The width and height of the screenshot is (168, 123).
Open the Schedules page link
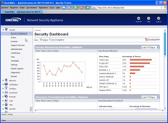tap(15, 61)
